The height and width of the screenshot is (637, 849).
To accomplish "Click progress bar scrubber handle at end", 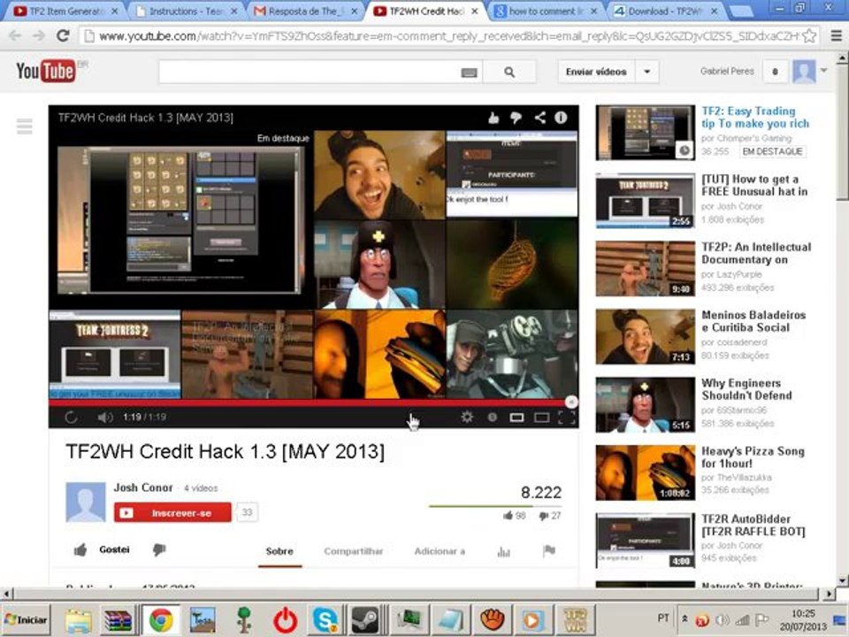I will 571,402.
